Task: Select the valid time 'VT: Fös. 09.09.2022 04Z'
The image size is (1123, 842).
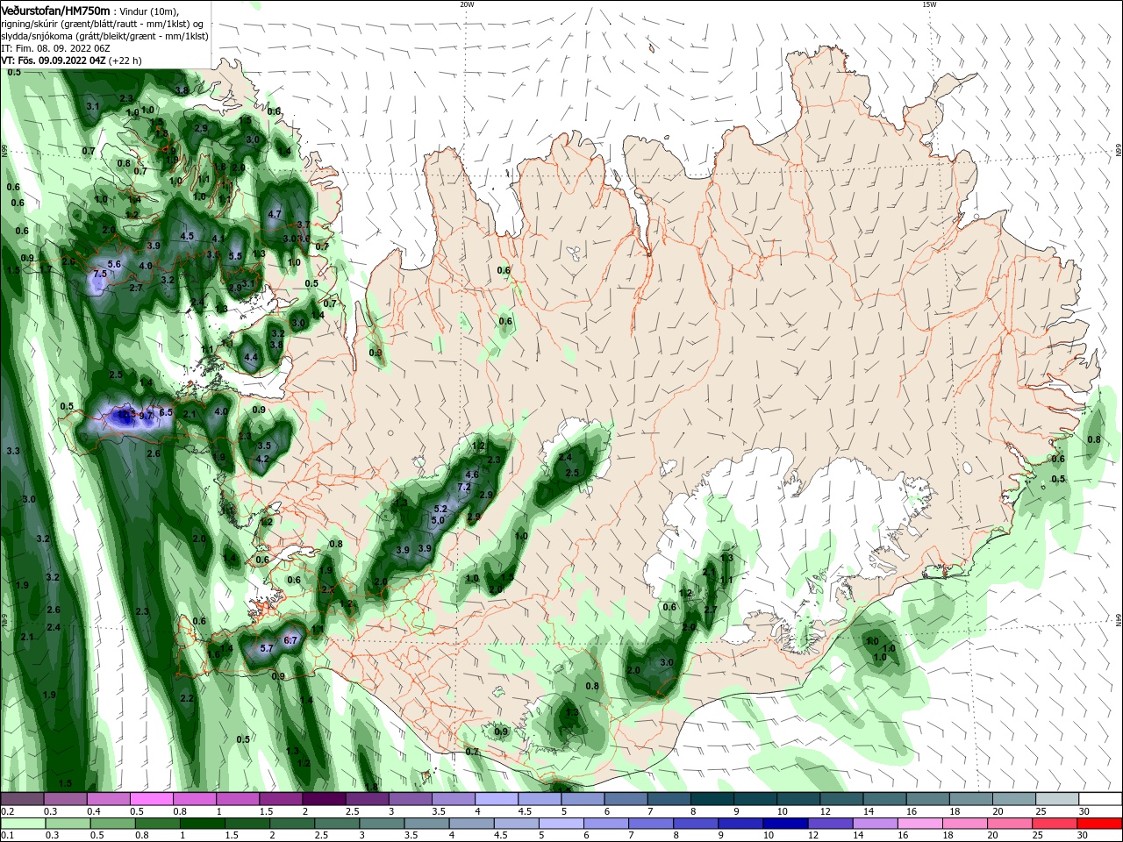Action: tap(54, 61)
